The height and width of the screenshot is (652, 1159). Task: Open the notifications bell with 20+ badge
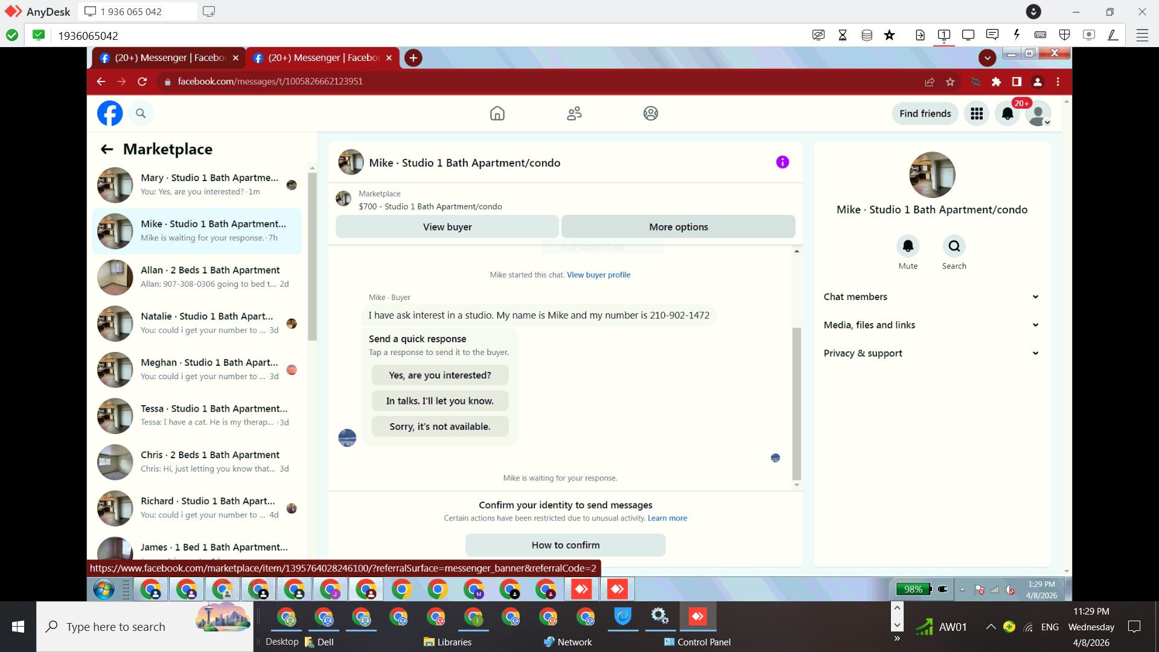[1007, 113]
